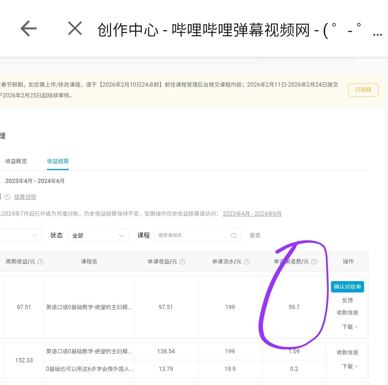The height and width of the screenshot is (385, 388).
Task: Click 重置 to reset filters
Action: (x=255, y=235)
